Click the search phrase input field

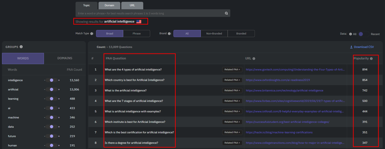[x=151, y=13]
